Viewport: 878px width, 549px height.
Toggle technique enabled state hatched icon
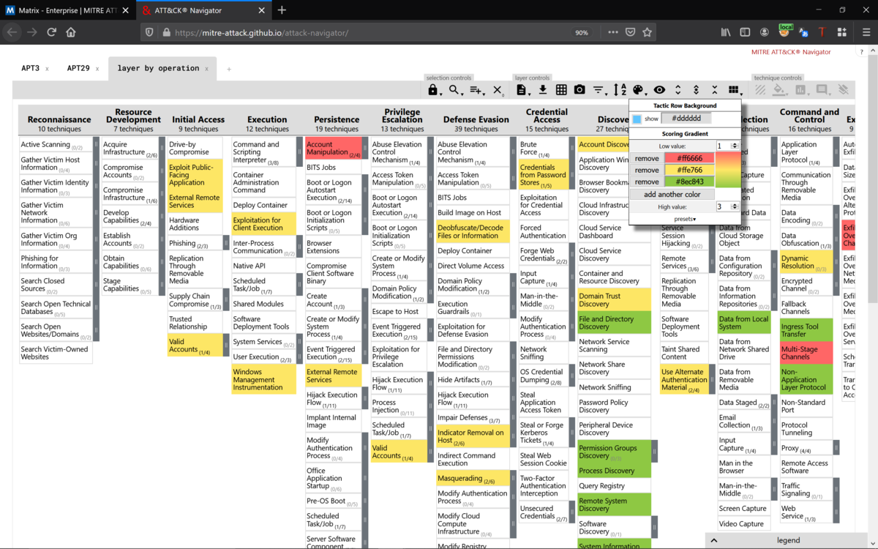tap(761, 90)
